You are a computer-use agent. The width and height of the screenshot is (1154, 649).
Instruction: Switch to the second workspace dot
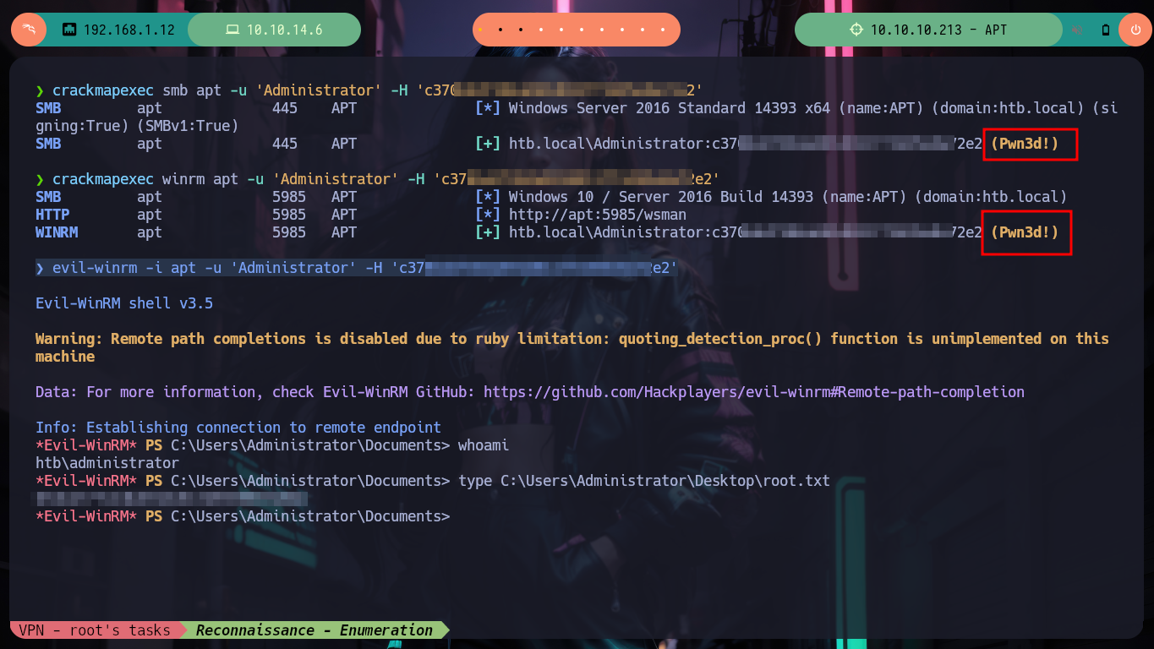click(500, 30)
